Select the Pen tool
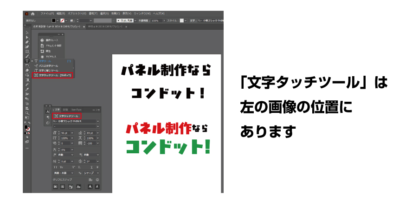This screenshot has width=399, height=203. point(27,42)
